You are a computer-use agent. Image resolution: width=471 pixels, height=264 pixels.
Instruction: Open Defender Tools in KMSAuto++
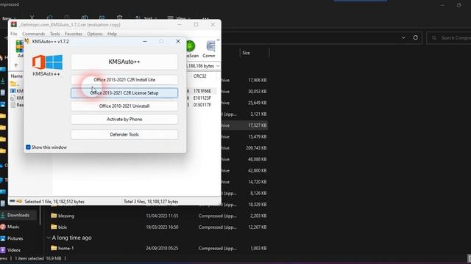click(x=124, y=134)
